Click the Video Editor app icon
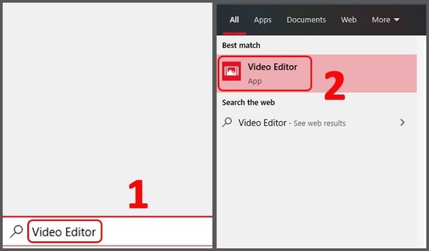 tap(231, 71)
